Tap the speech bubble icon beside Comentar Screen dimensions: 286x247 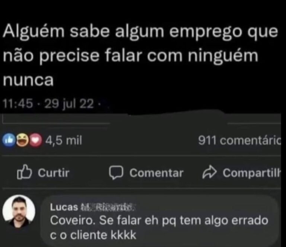pos(116,173)
